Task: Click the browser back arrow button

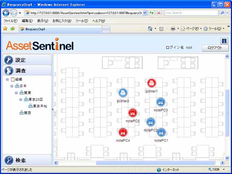Action: tap(6, 13)
